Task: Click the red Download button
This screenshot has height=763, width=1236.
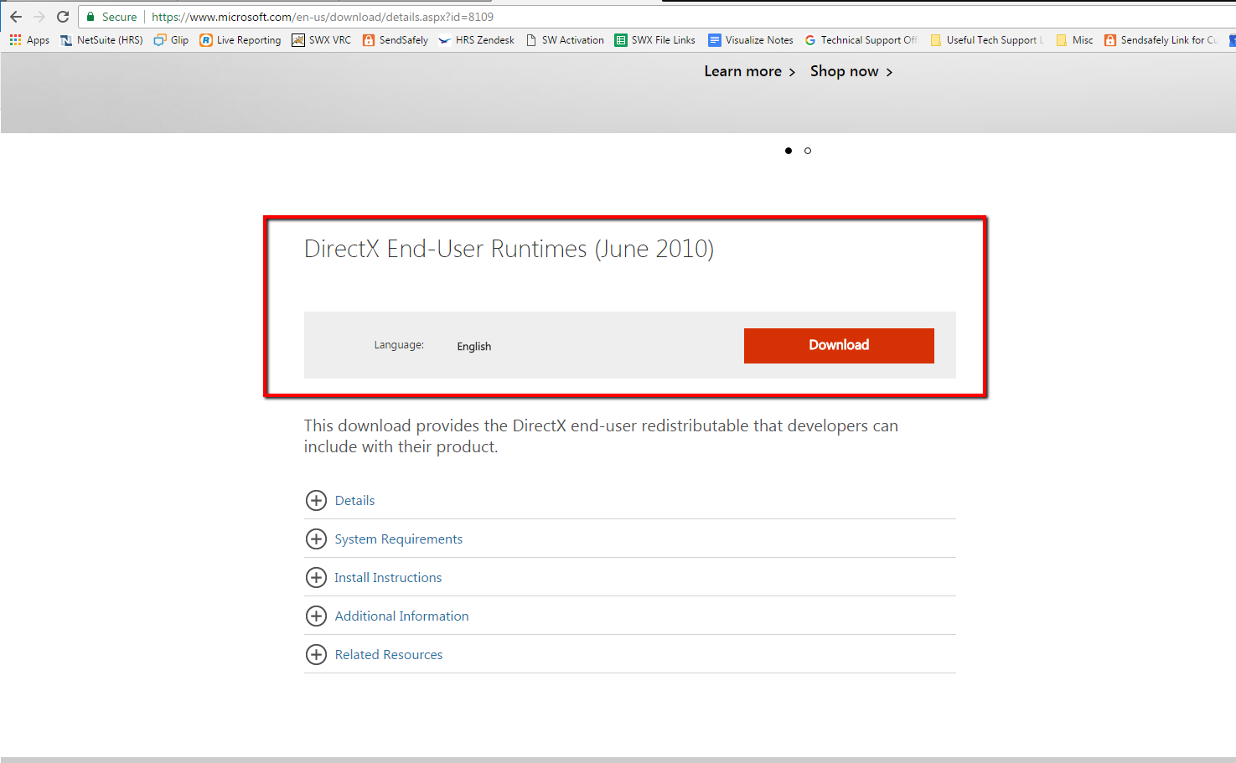Action: point(839,345)
